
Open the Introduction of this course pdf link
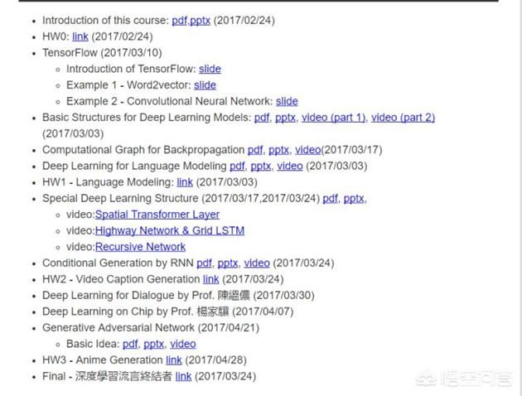tap(179, 21)
